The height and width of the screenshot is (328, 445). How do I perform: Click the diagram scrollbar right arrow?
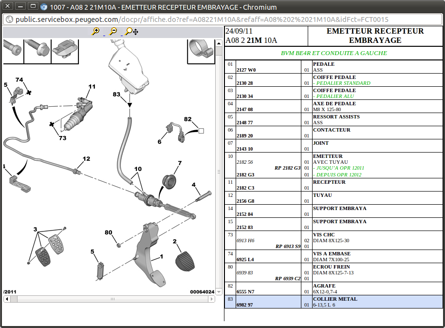tap(211, 299)
